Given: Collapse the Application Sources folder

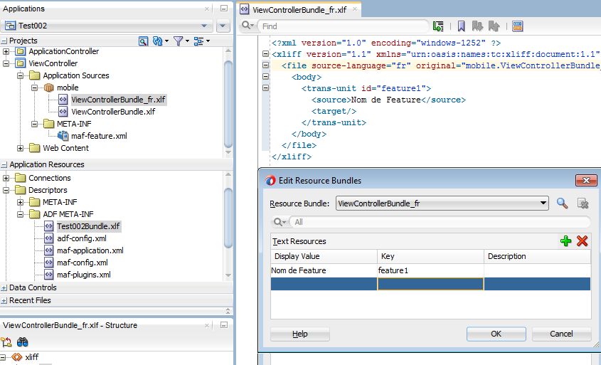Looking at the screenshot, I should (x=21, y=75).
